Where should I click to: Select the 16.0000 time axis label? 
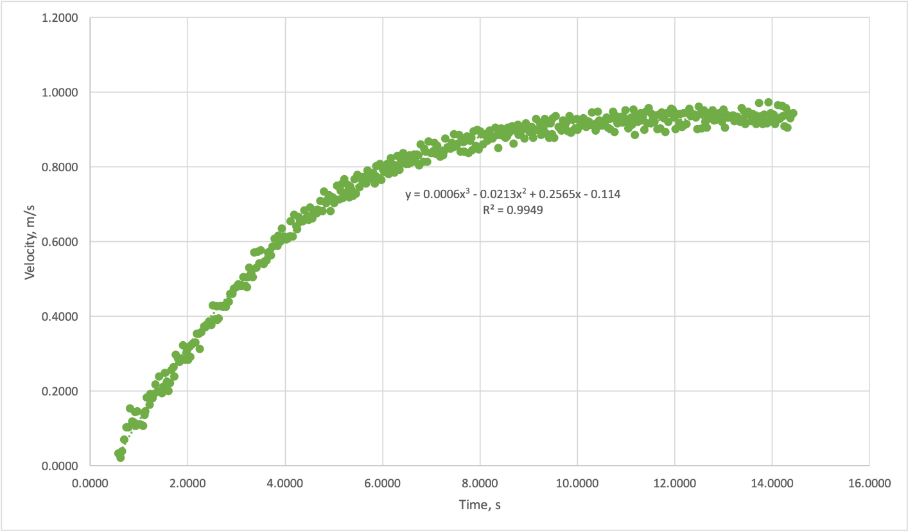point(869,482)
